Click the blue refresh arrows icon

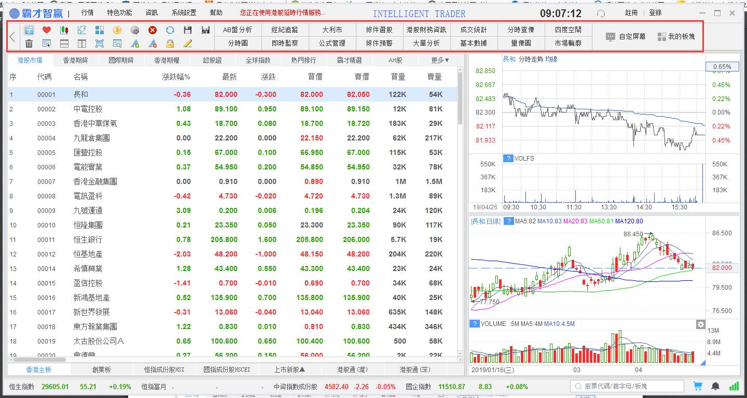click(170, 30)
